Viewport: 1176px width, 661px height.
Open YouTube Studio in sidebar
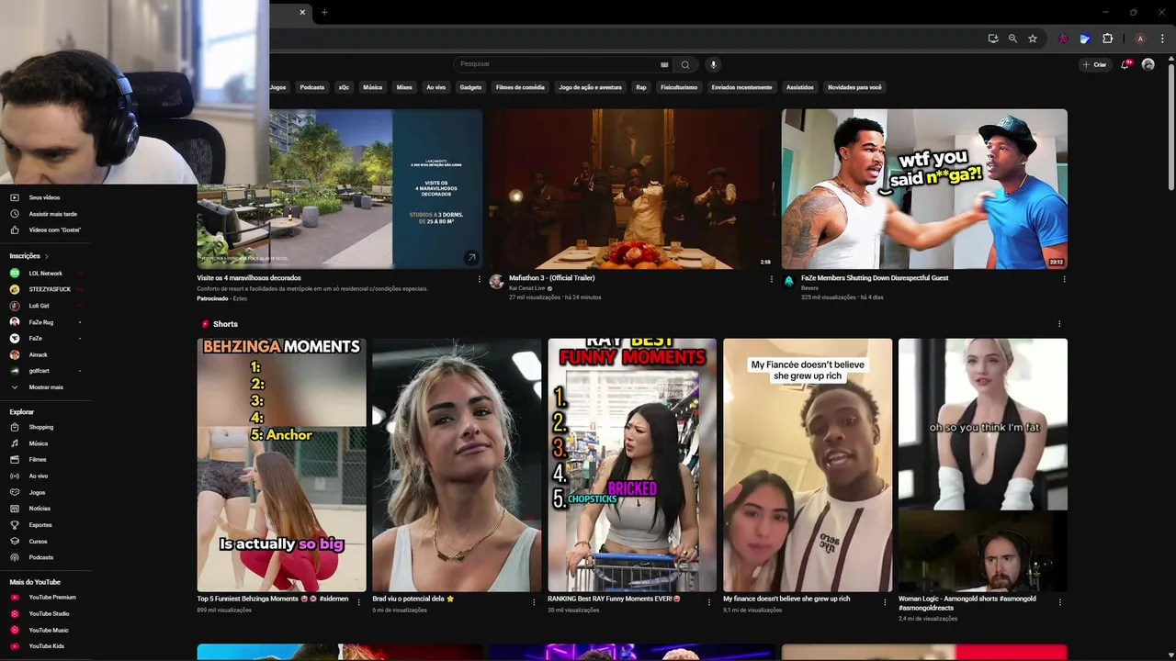click(x=49, y=613)
